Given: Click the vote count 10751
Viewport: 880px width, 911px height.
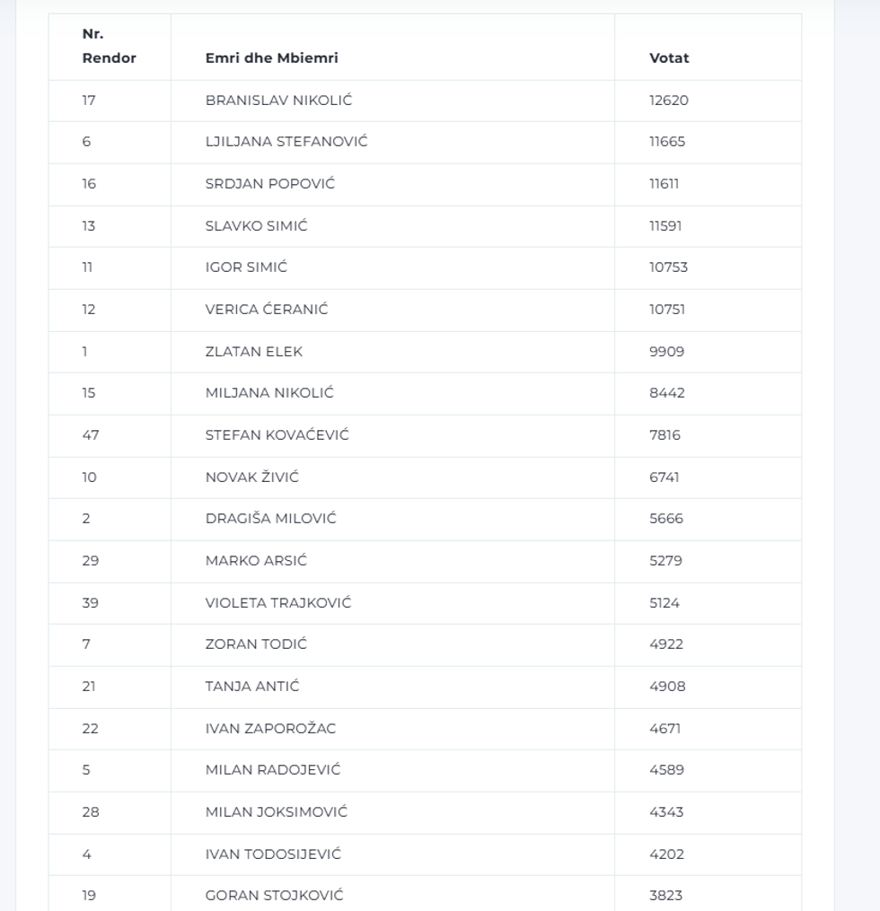Looking at the screenshot, I should pos(668,309).
